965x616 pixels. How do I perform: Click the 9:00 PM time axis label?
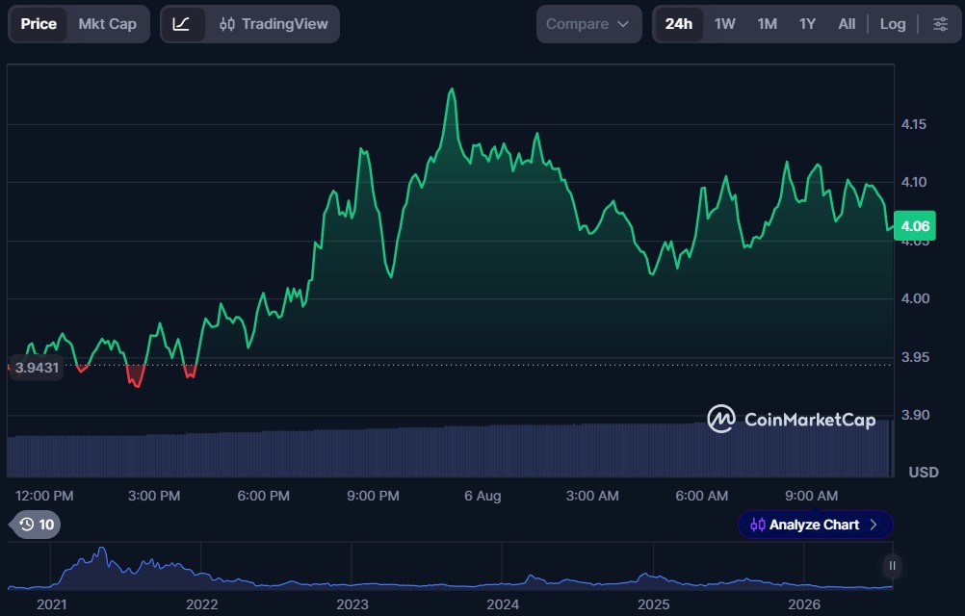pyautogui.click(x=373, y=496)
